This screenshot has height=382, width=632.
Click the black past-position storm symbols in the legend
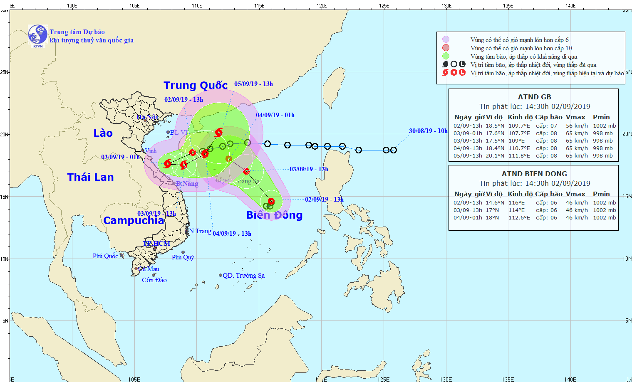(x=454, y=64)
